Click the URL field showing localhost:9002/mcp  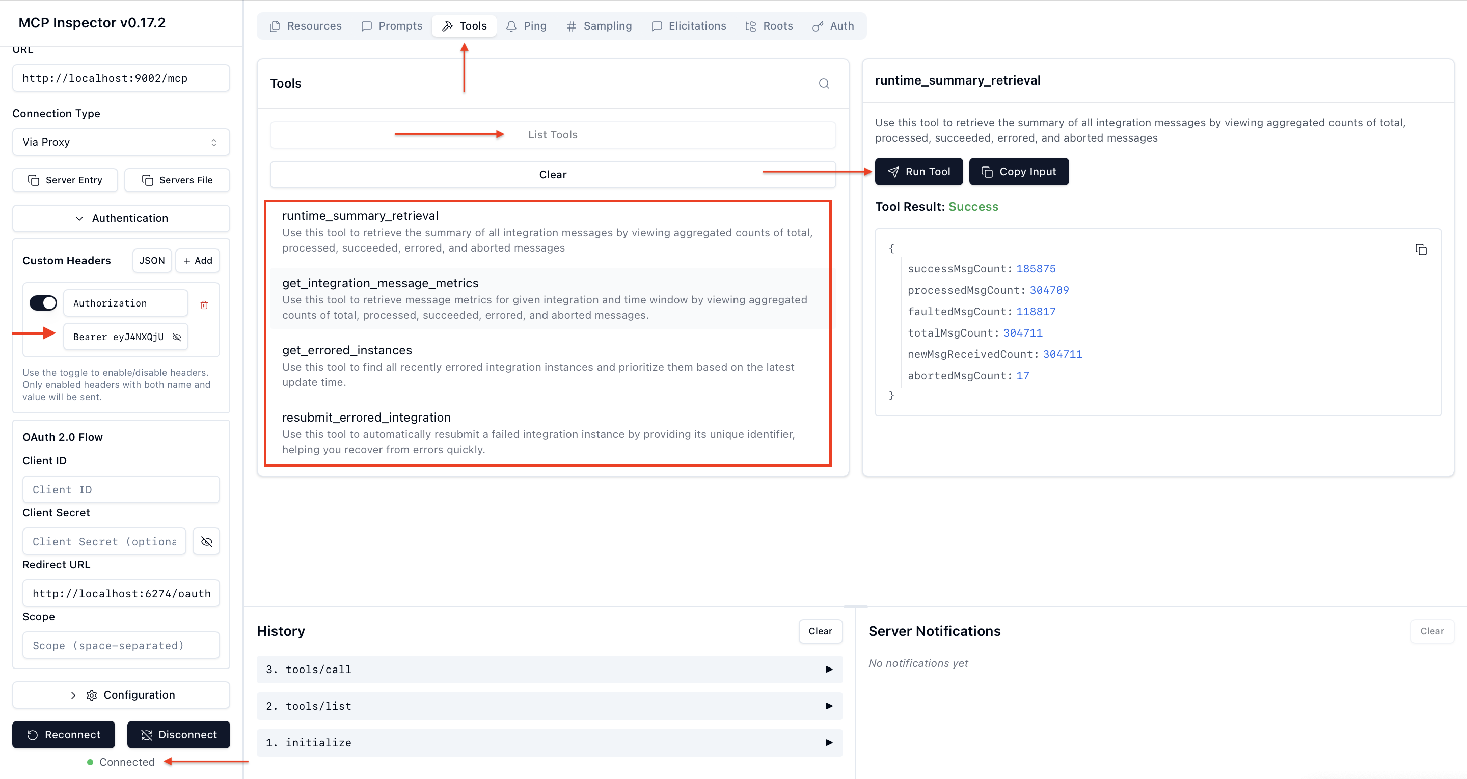[x=121, y=78]
